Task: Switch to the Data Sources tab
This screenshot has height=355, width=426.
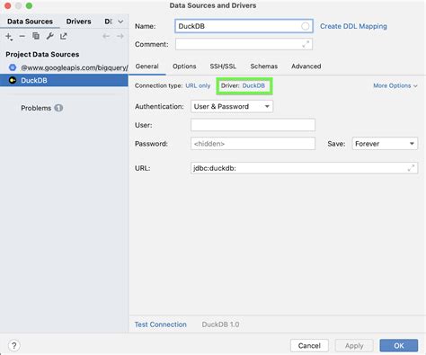Action: pos(30,22)
